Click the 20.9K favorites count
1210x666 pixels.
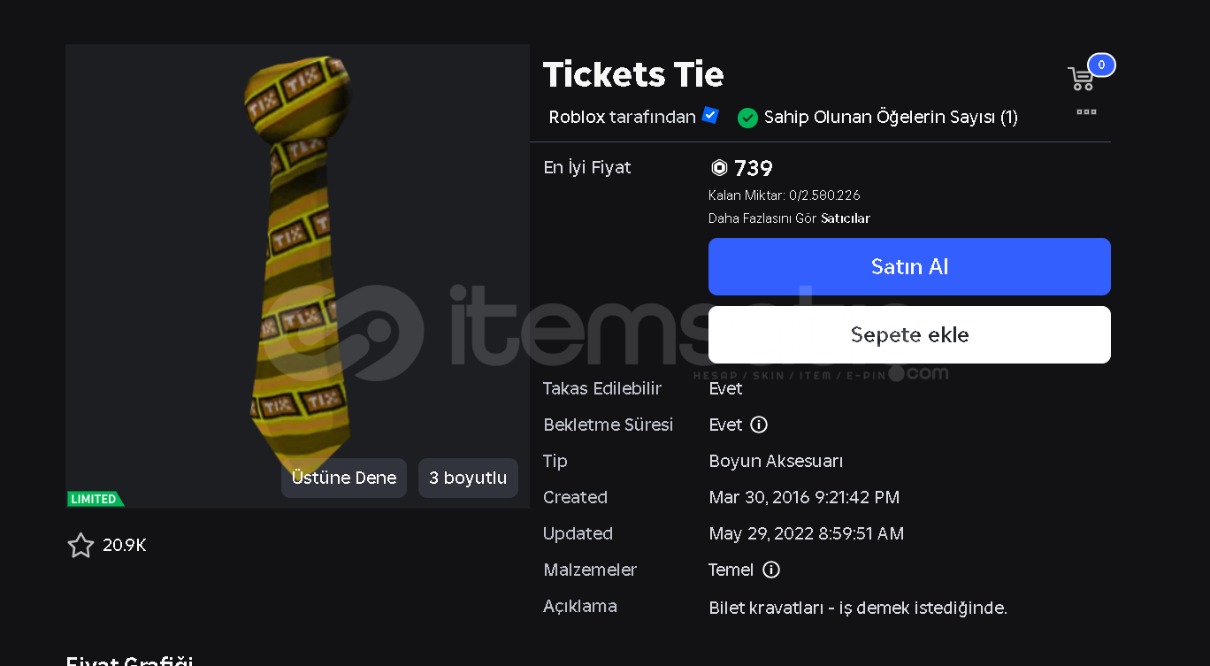125,546
